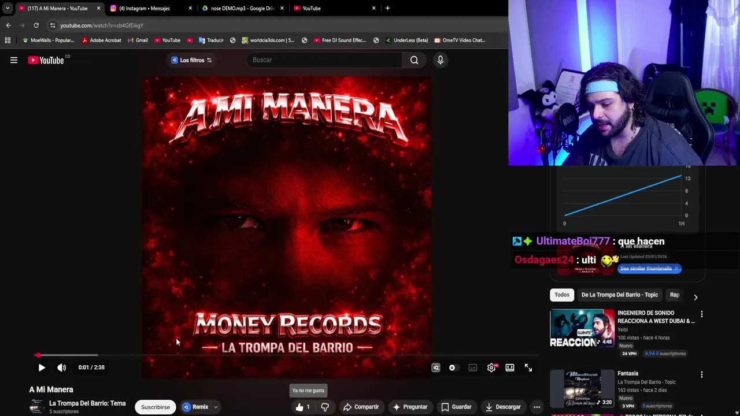Viewport: 740px width, 416px height.
Task: Subscribe with the Suscribirse button
Action: click(156, 407)
